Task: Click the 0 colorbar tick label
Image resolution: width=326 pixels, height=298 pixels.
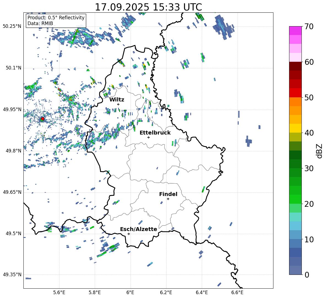Action: (x=307, y=275)
